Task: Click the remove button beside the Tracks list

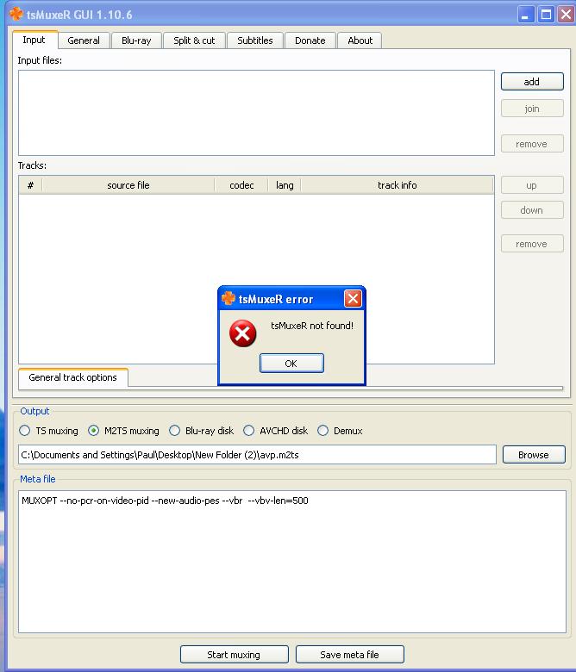Action: [x=532, y=244]
